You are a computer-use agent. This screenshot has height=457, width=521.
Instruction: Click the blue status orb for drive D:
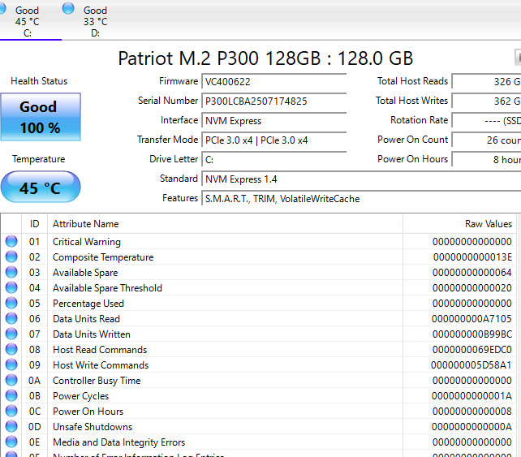point(68,8)
